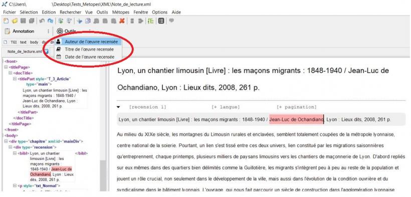
Task: Click the green tree-view toolbar icon
Action: coord(150,21)
